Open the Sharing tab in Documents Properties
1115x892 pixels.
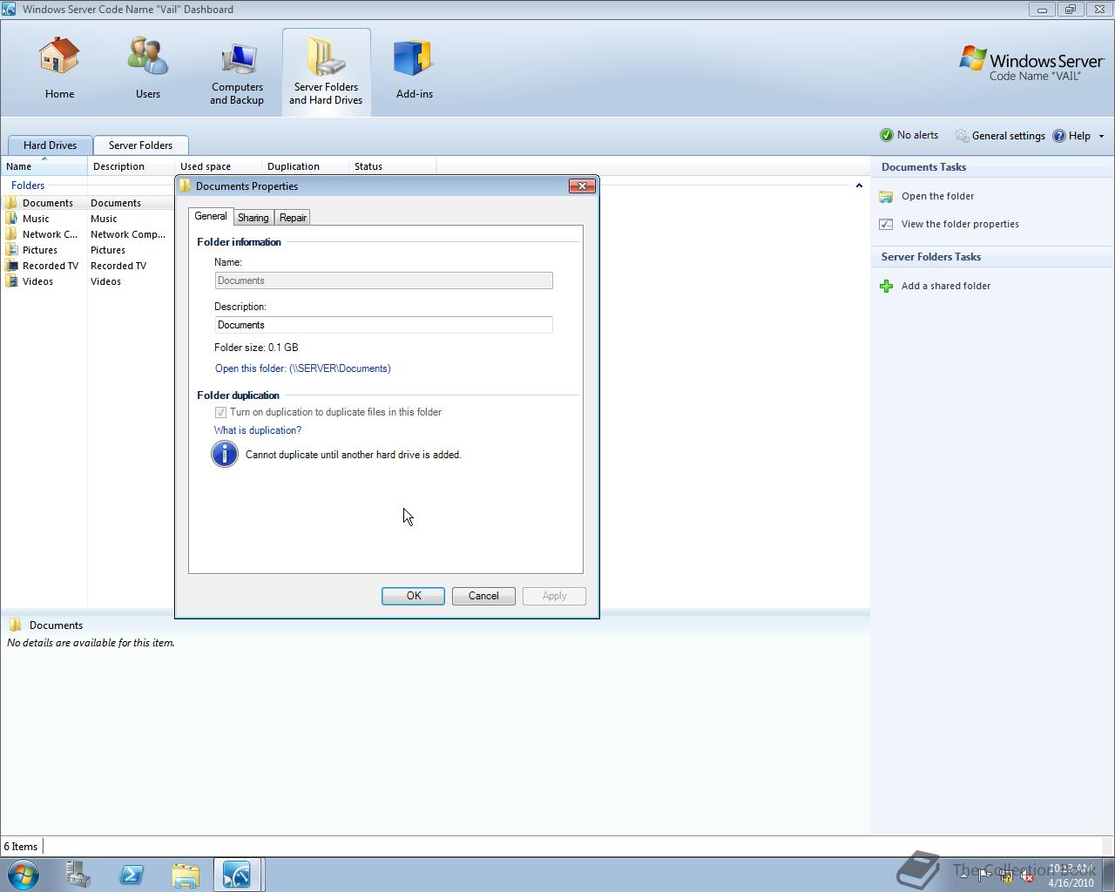point(253,218)
